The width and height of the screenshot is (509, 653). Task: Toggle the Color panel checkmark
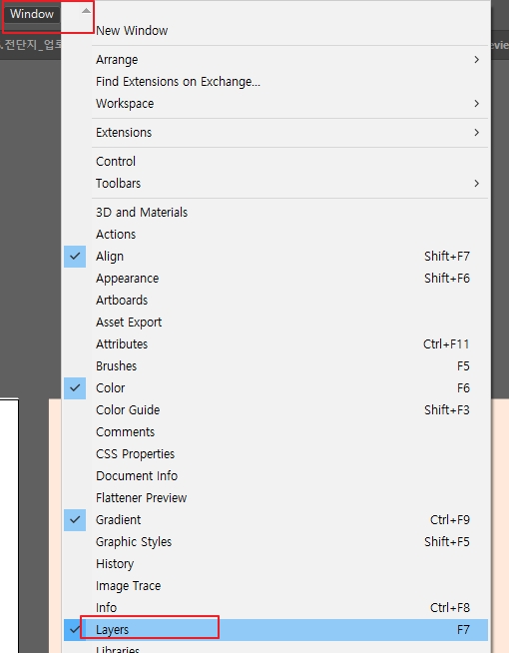click(x=75, y=388)
